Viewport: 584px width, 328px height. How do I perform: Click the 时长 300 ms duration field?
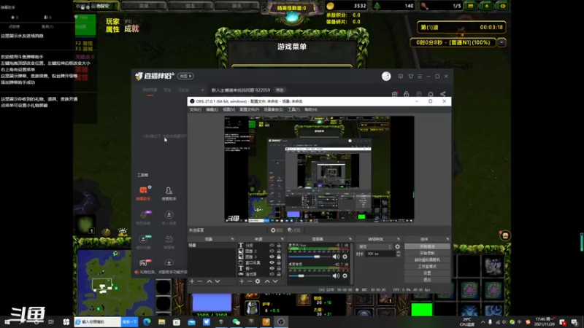tap(380, 254)
